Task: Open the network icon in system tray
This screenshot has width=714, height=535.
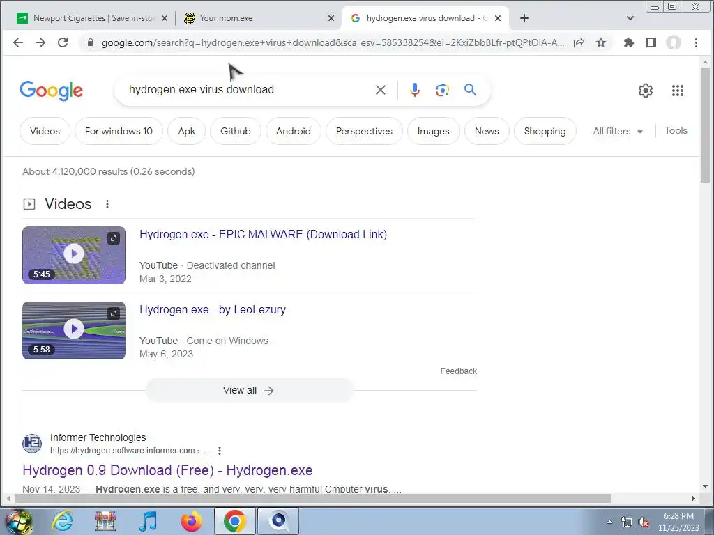Action: (627, 522)
